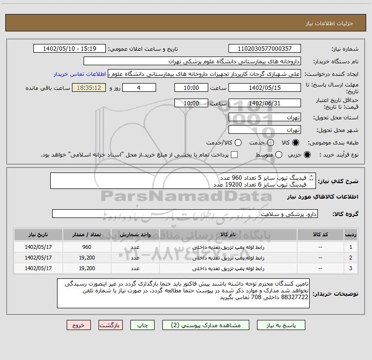The height and width of the screenshot is (360, 372).
Task: Select the کالا radio button
Action: [296, 143]
